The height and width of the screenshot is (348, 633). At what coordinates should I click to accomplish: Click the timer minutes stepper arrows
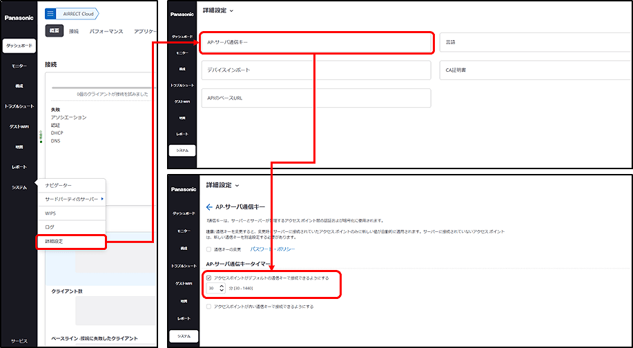point(222,287)
